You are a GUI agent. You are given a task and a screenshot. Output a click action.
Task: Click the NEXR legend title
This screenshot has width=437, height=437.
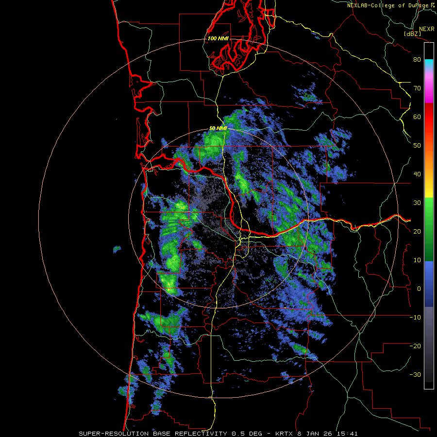tap(427, 29)
